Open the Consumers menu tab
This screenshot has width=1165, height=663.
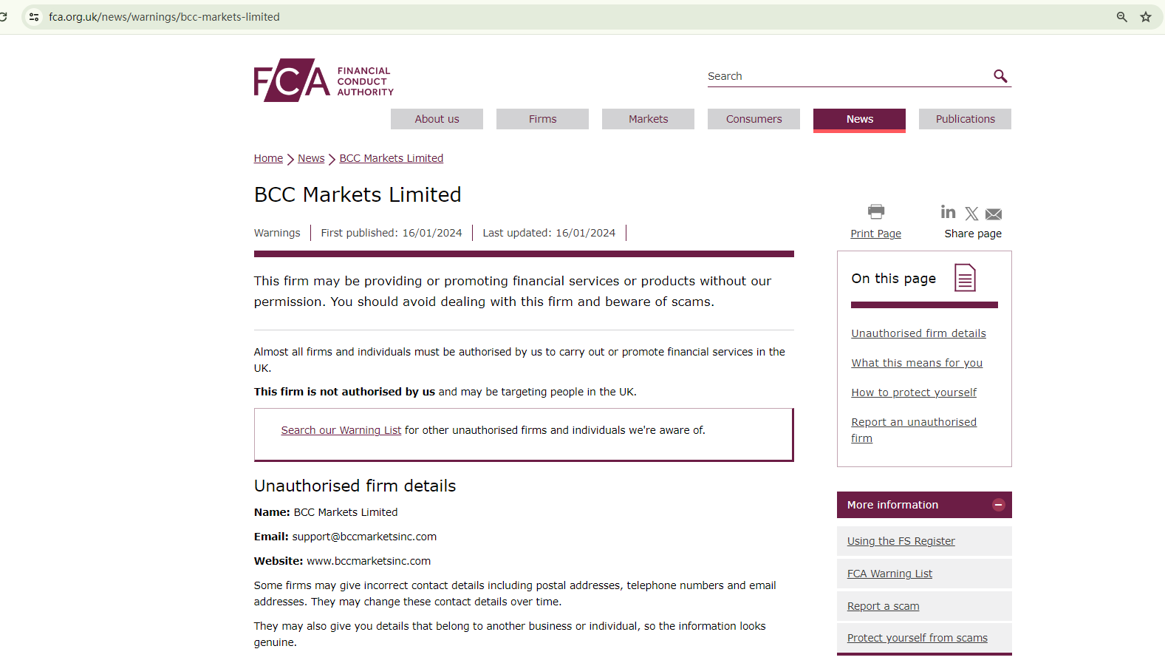pyautogui.click(x=754, y=119)
